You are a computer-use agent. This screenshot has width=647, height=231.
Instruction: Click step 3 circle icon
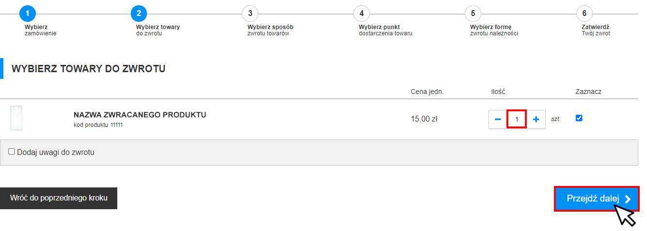tap(250, 14)
